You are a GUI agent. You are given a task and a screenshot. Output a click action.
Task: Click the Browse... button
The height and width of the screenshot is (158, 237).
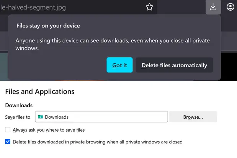193,117
